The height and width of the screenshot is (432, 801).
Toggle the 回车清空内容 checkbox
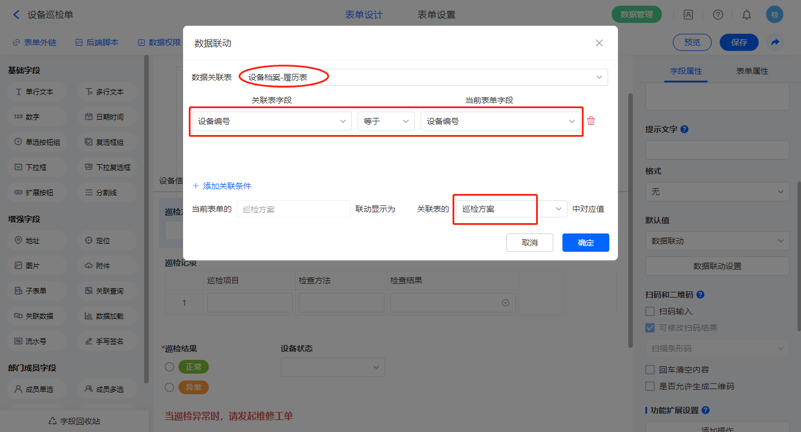650,370
